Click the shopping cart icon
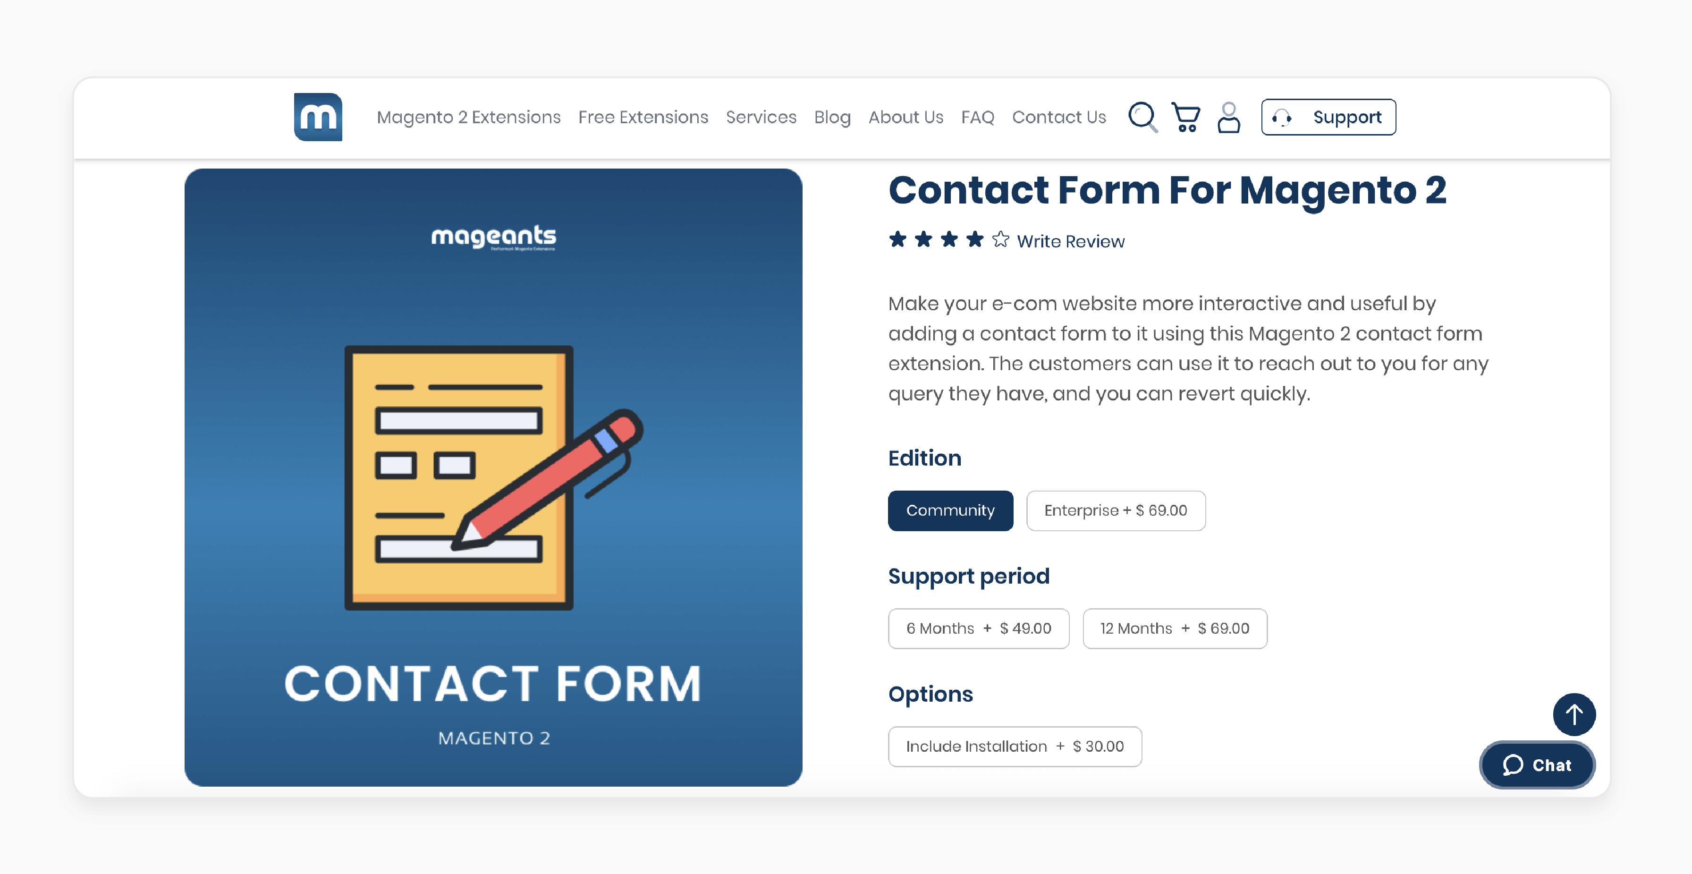Image resolution: width=1692 pixels, height=874 pixels. [x=1185, y=116]
